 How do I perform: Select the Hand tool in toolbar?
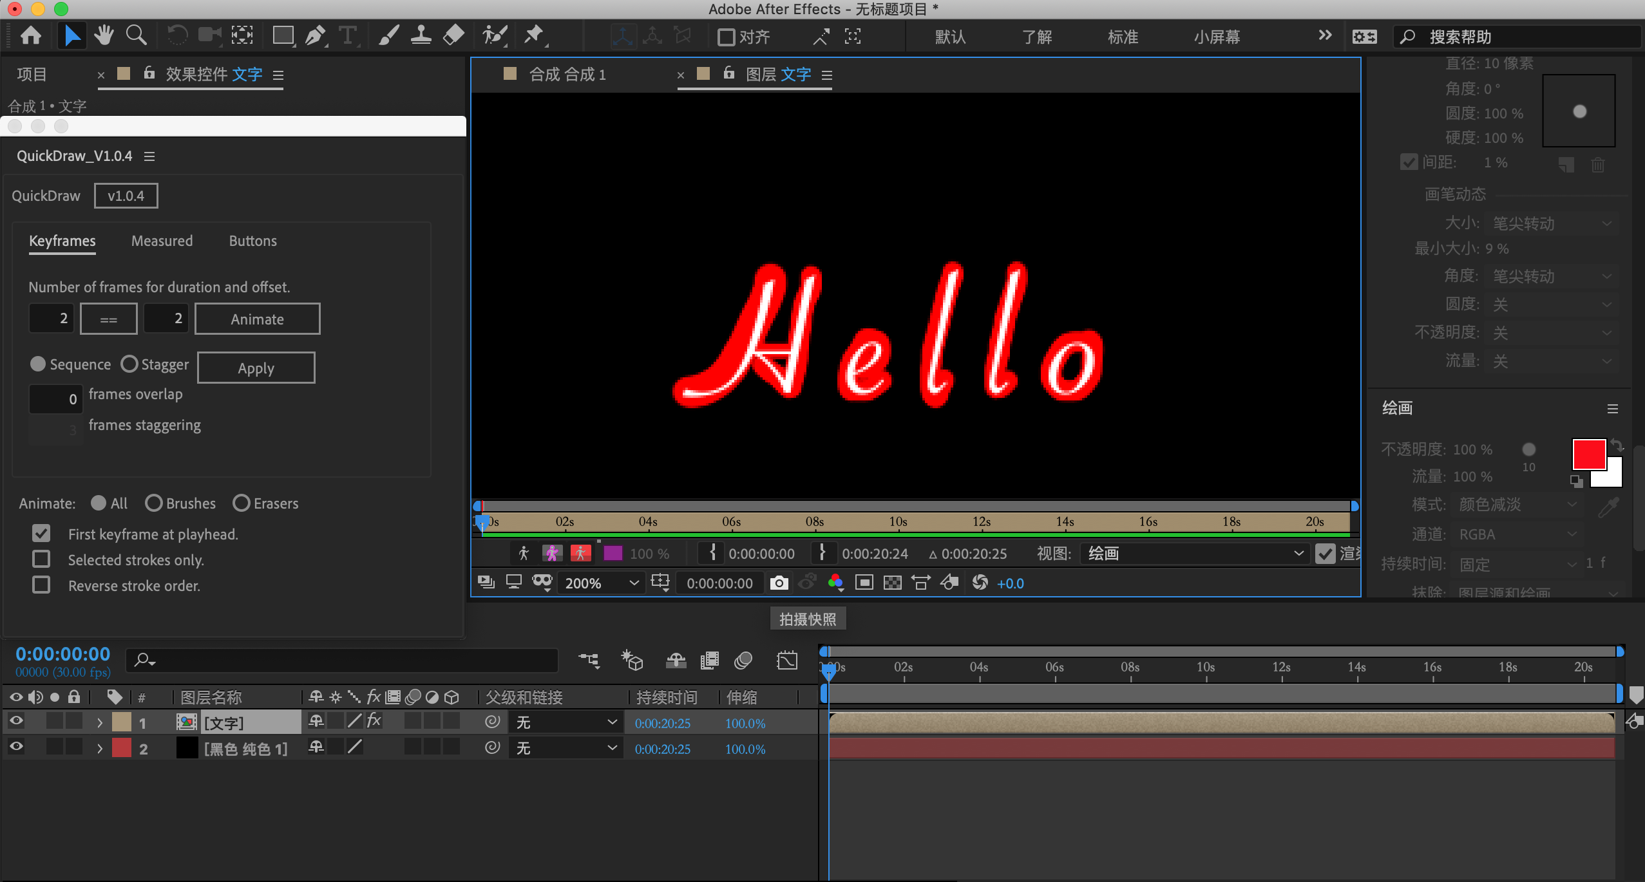(103, 35)
